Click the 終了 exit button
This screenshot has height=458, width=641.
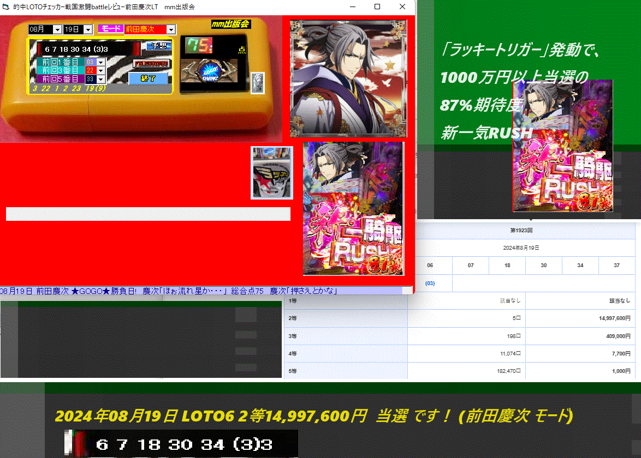coord(148,78)
